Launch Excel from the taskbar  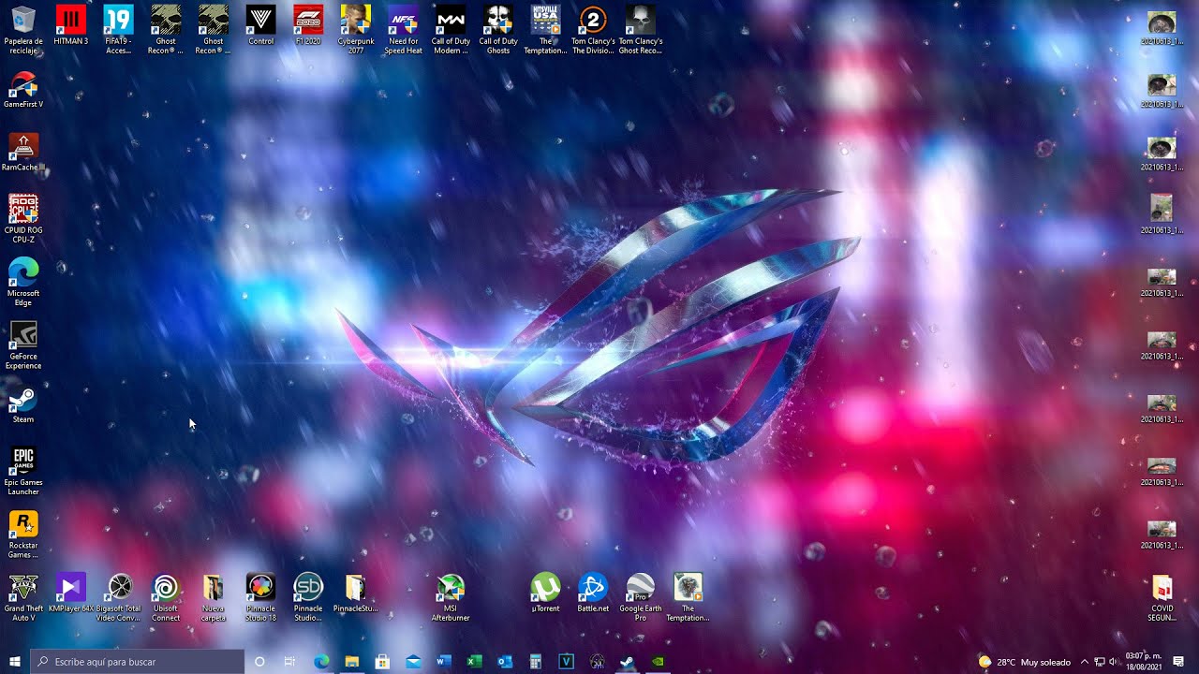[474, 662]
